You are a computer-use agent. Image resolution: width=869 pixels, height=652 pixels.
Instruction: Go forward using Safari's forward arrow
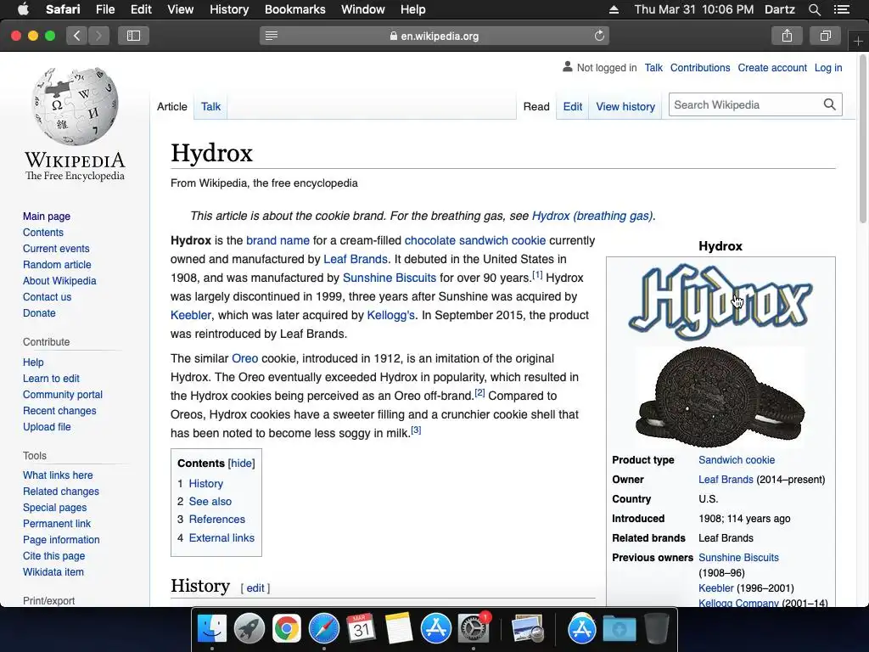point(98,36)
